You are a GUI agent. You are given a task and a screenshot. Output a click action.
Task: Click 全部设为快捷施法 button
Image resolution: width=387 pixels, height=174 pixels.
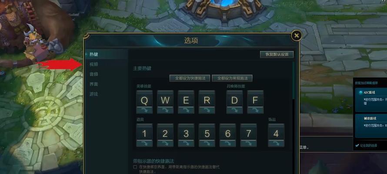pos(190,78)
